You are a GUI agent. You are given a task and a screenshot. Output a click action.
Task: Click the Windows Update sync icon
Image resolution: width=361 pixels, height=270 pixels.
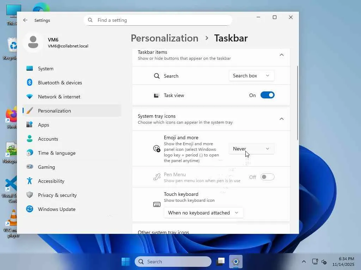tap(30, 209)
